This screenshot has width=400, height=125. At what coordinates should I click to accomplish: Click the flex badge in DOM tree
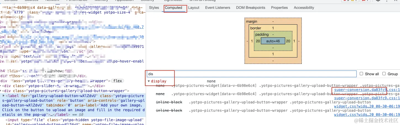pyautogui.click(x=117, y=81)
